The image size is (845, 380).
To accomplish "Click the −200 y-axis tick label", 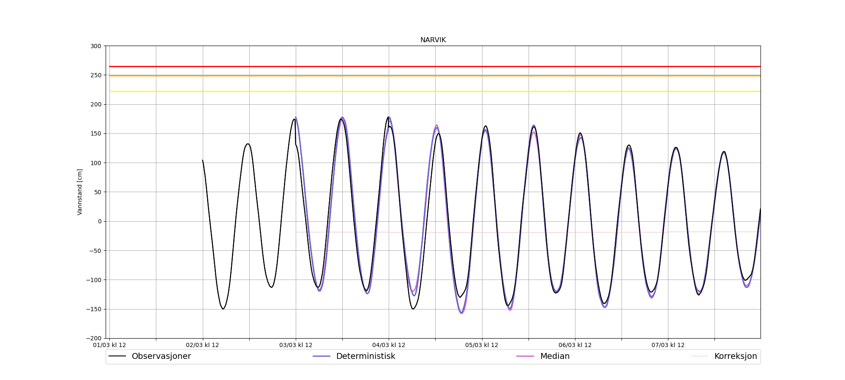I will coord(94,338).
